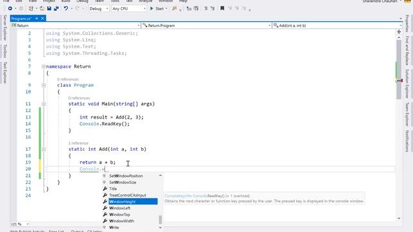Click the Navigate Forward arrow icon
413x232 pixels.
[21, 8]
